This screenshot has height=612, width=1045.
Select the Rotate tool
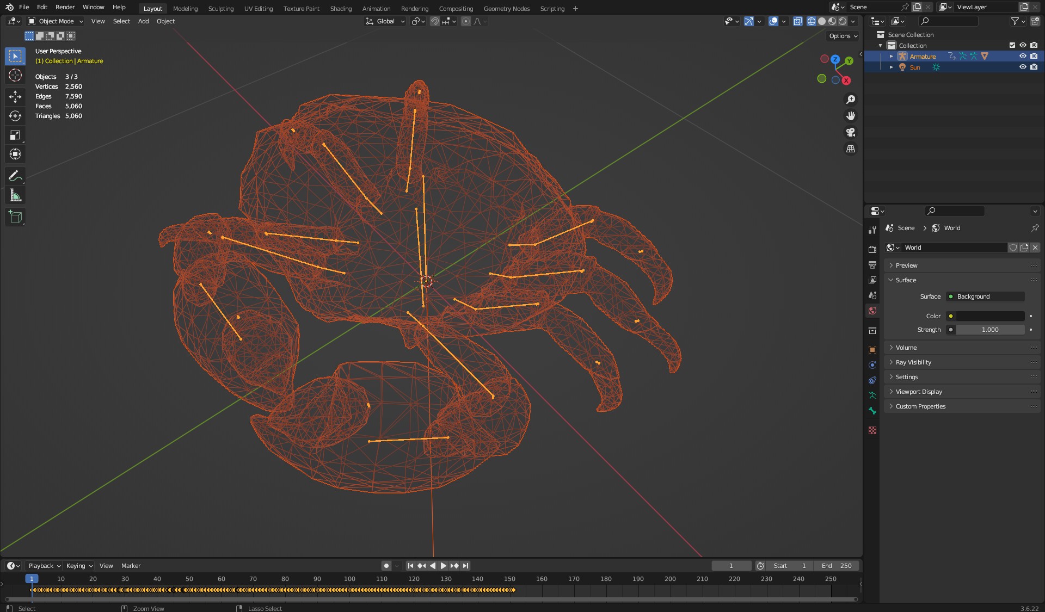pyautogui.click(x=15, y=116)
